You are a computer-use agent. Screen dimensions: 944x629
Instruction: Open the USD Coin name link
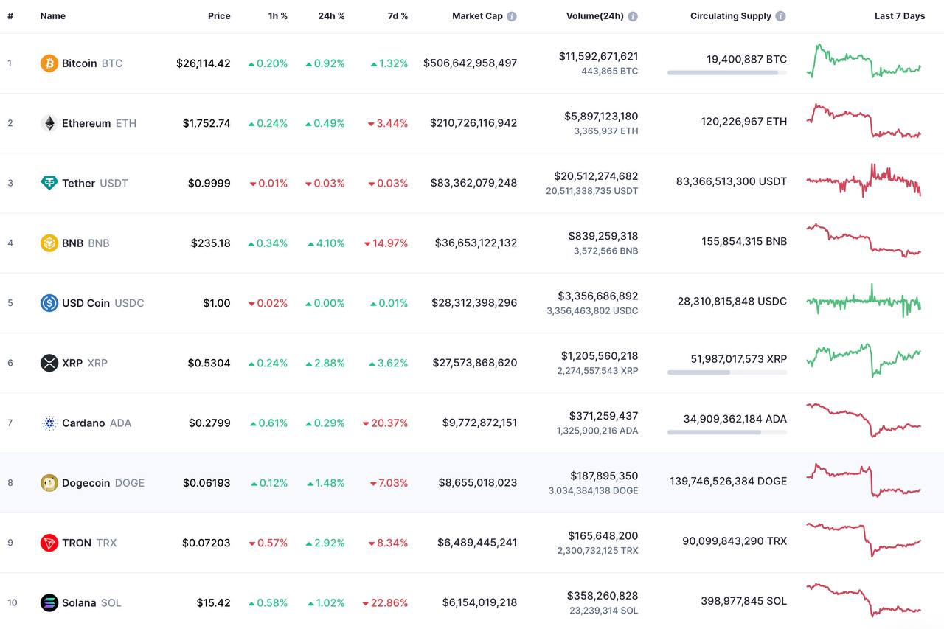click(x=86, y=303)
